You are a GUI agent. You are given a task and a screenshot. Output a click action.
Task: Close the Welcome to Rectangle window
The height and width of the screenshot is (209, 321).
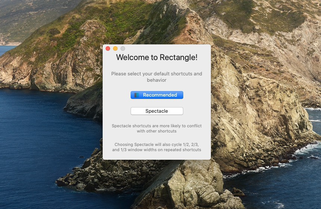point(108,49)
